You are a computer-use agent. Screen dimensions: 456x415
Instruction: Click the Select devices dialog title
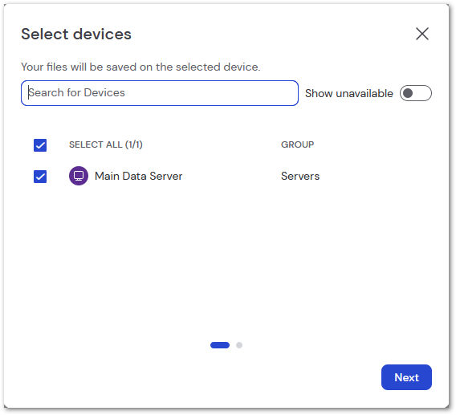tap(76, 34)
